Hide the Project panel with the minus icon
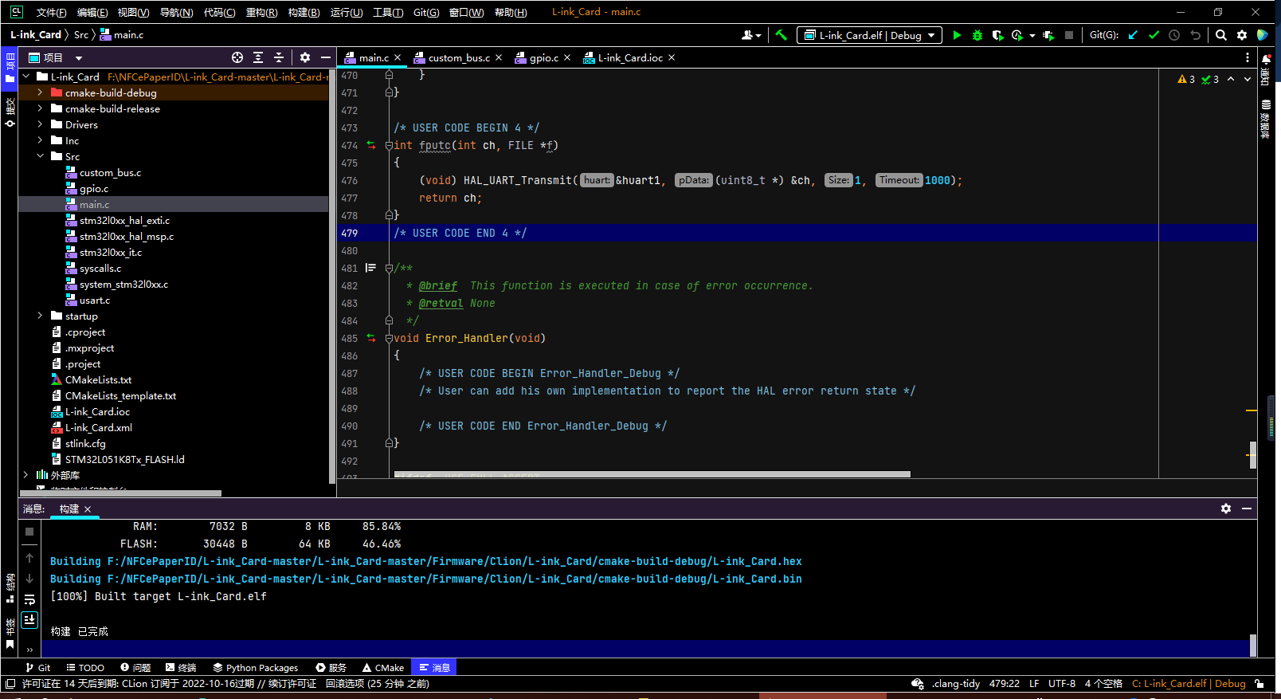Viewport: 1281px width, 699px height. point(326,57)
